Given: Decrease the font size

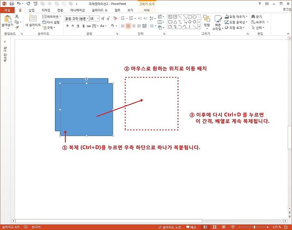Looking at the screenshot, I should coord(108,19).
